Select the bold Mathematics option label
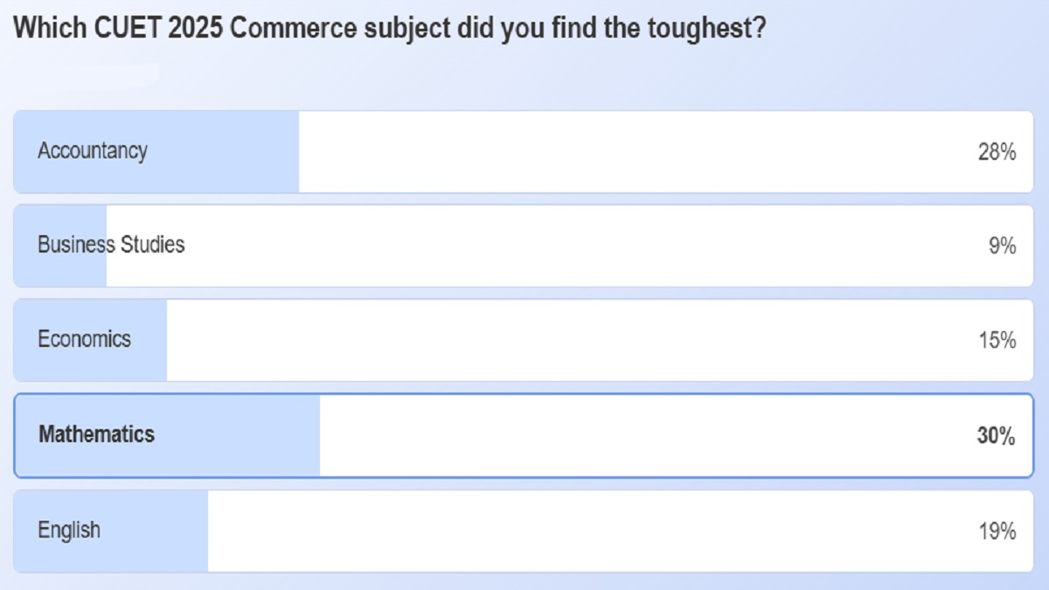Viewport: 1049px width, 590px height. pos(96,434)
